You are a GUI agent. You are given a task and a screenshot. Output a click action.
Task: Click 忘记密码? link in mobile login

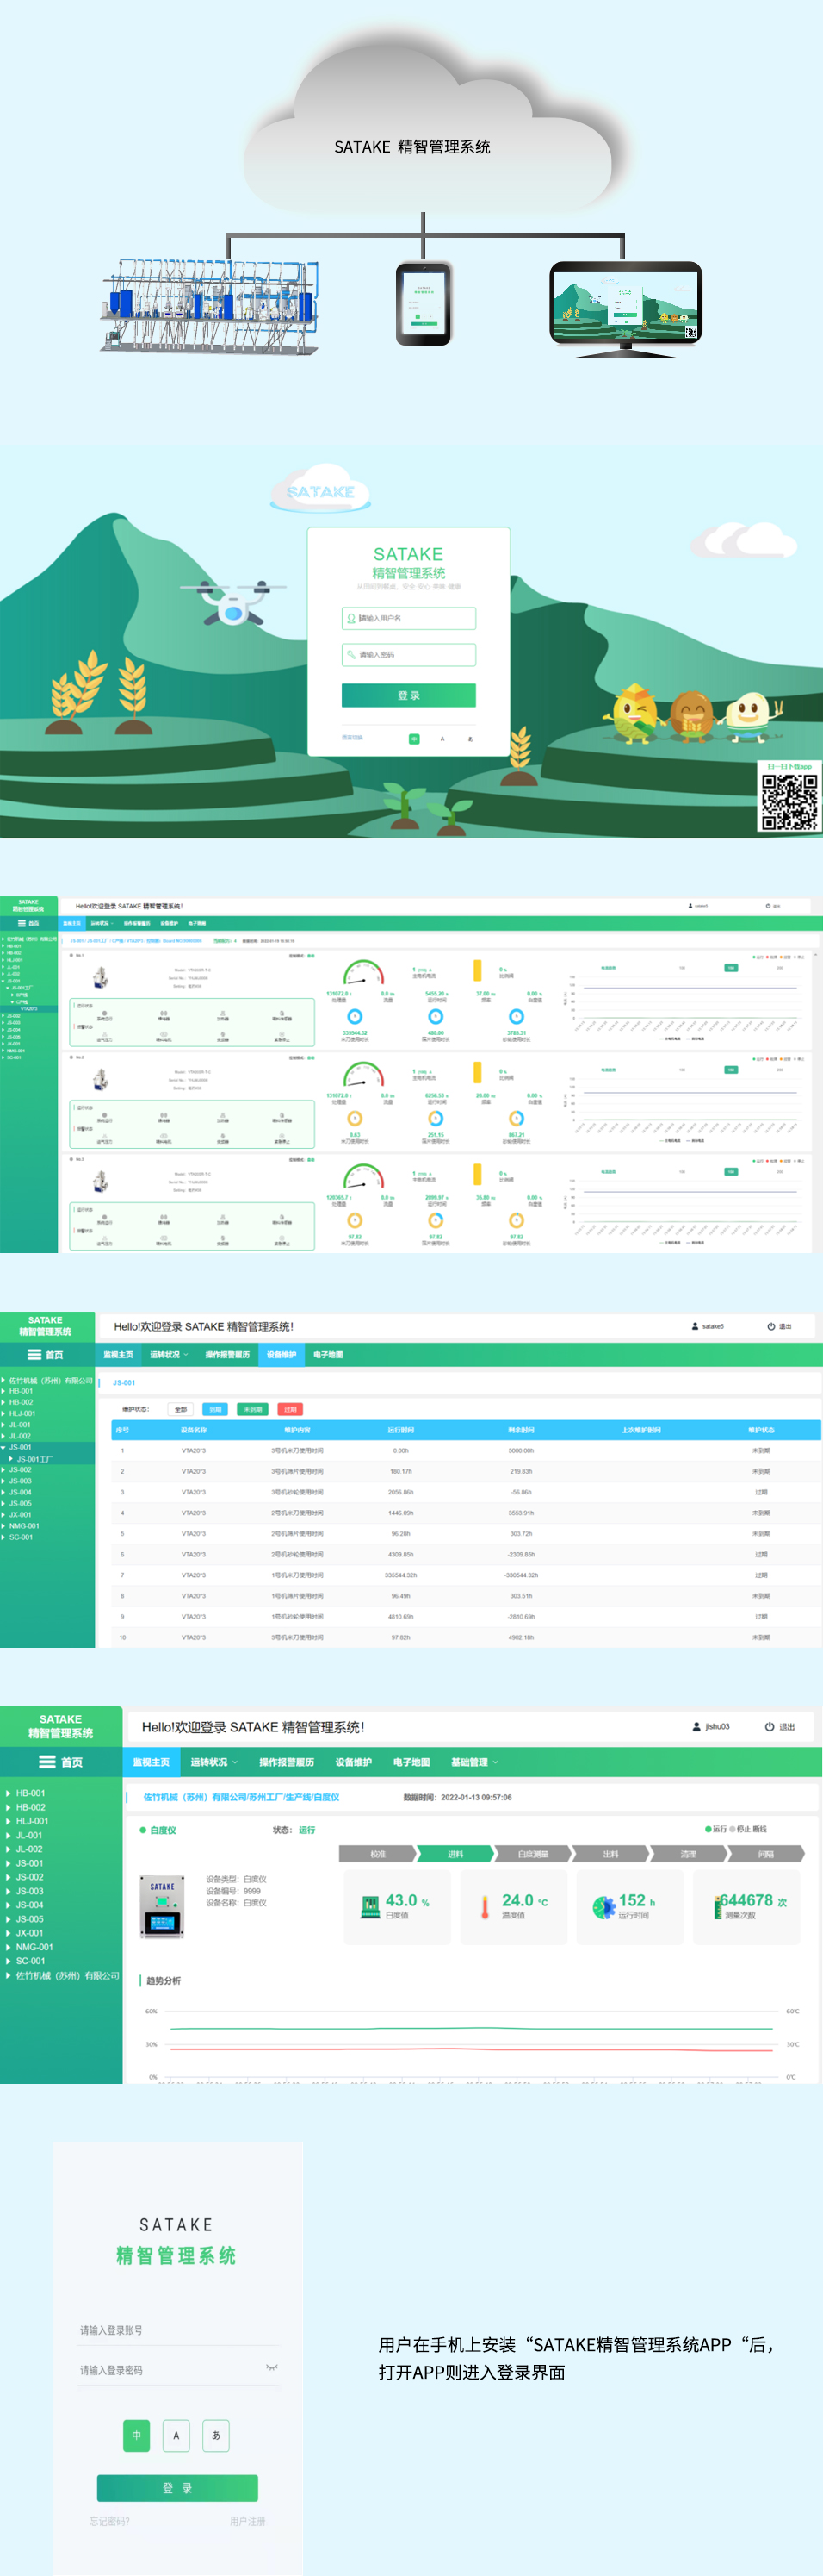110,2522
